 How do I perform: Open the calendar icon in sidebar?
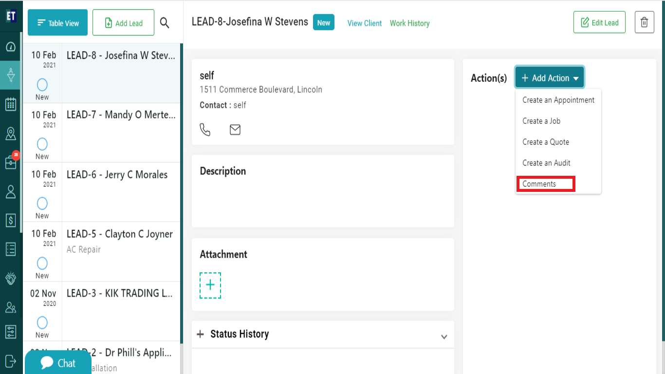tap(10, 104)
